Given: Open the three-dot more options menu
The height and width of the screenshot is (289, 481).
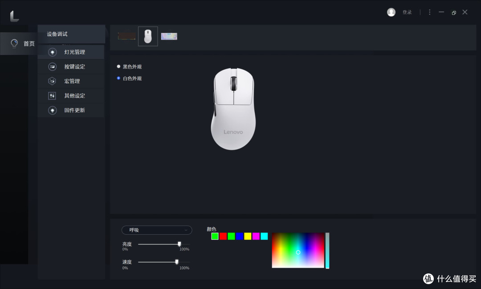Looking at the screenshot, I should (429, 12).
